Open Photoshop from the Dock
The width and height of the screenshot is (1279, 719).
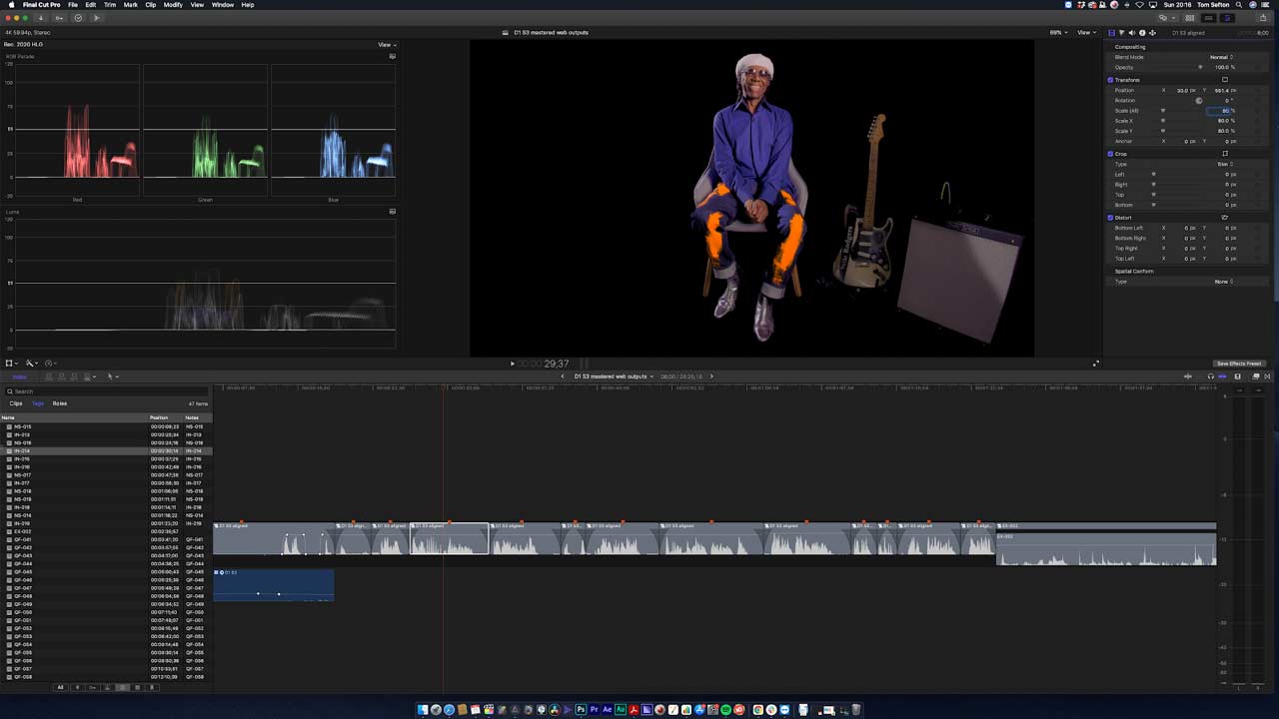[x=581, y=710]
